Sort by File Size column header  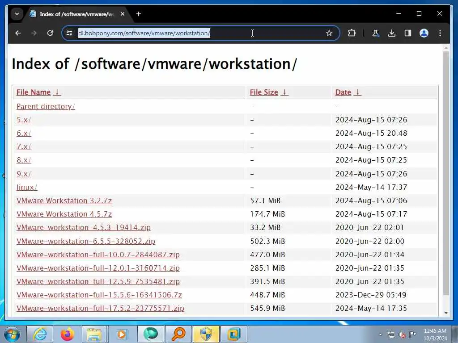coord(264,92)
